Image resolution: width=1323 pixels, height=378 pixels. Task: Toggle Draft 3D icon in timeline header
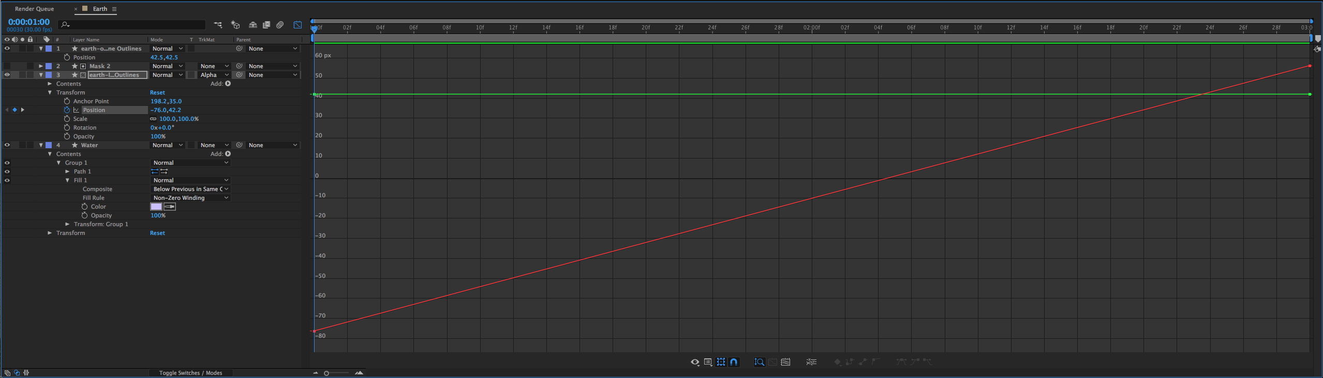click(235, 24)
